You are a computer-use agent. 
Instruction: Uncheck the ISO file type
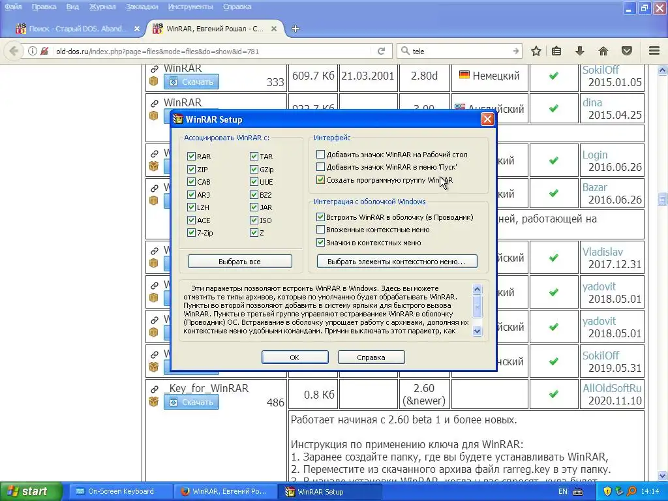tap(254, 220)
